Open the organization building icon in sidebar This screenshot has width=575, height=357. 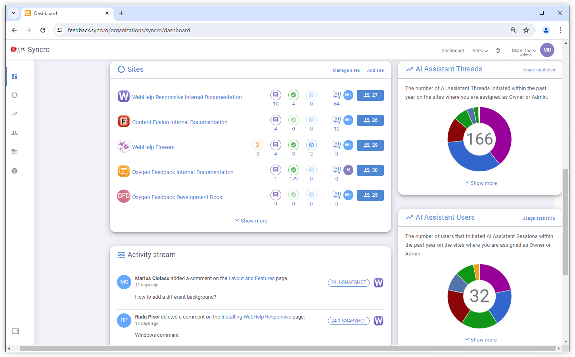pos(15,152)
